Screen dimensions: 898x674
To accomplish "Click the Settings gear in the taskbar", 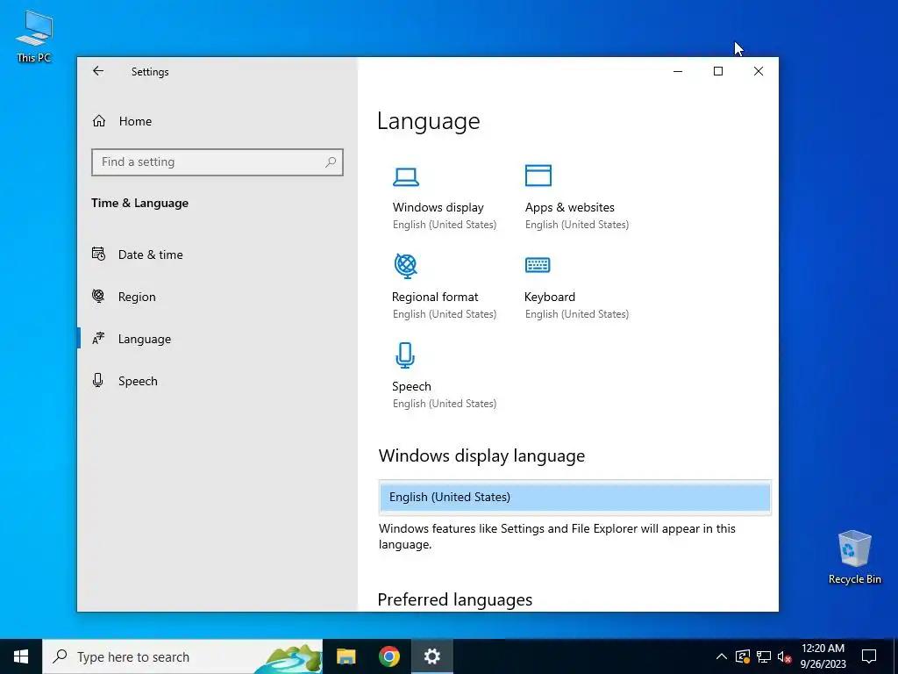I will 431,656.
